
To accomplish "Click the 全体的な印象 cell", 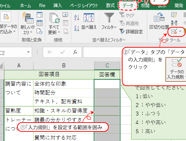I will click(x=64, y=84).
